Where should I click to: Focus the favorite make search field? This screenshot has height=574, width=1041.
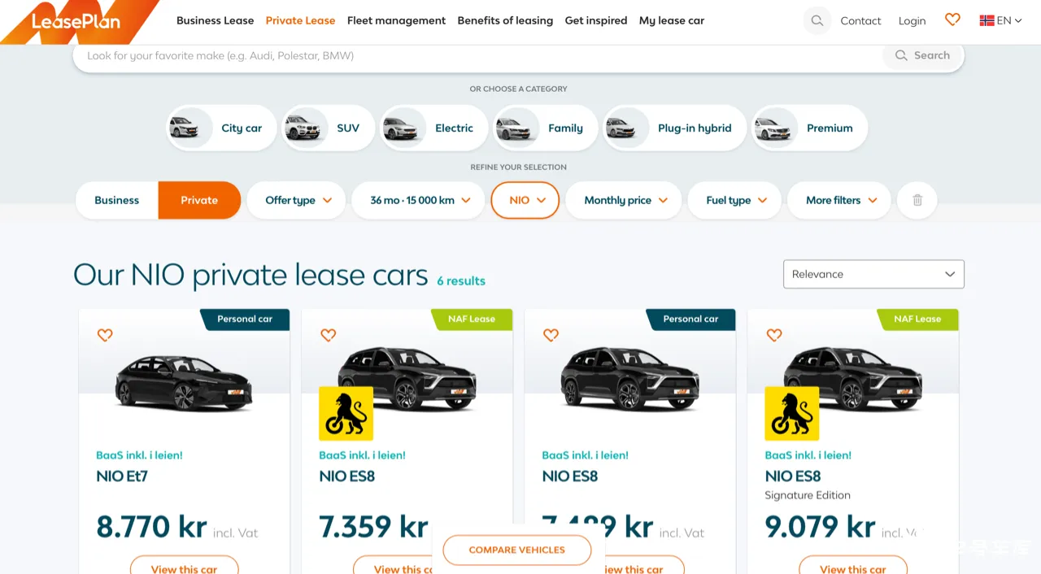point(480,56)
